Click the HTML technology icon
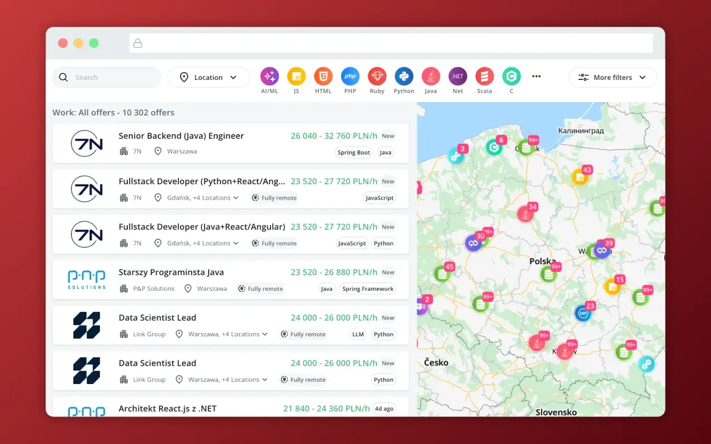This screenshot has width=711, height=444. tap(323, 75)
